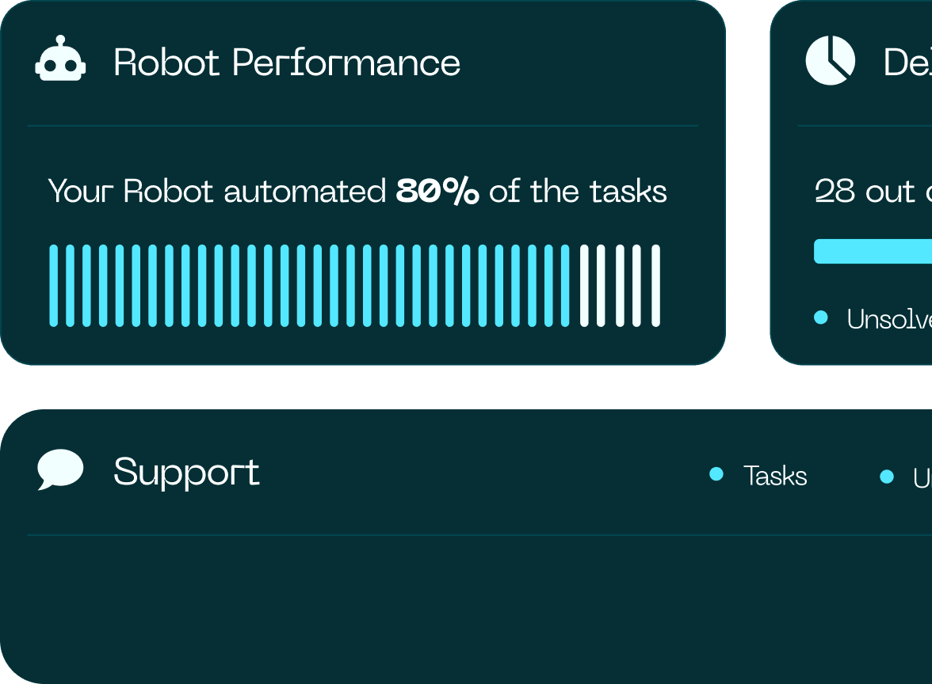Open the Robot Performance card title

pos(287,63)
